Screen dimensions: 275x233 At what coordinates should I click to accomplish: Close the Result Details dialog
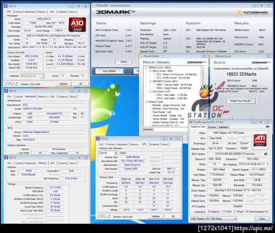pyautogui.click(x=204, y=56)
